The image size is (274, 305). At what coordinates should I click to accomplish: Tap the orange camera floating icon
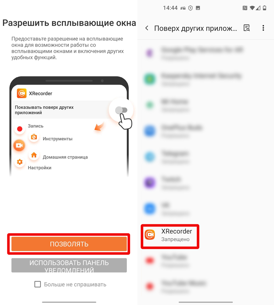pos(19,145)
